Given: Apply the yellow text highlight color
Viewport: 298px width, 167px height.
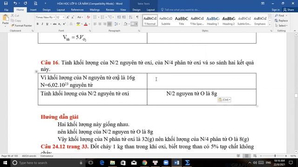Looking at the screenshot, I should pos(78,24).
